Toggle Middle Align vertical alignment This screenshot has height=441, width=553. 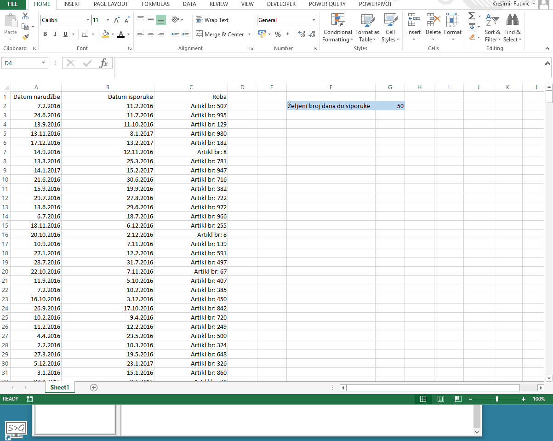point(151,20)
